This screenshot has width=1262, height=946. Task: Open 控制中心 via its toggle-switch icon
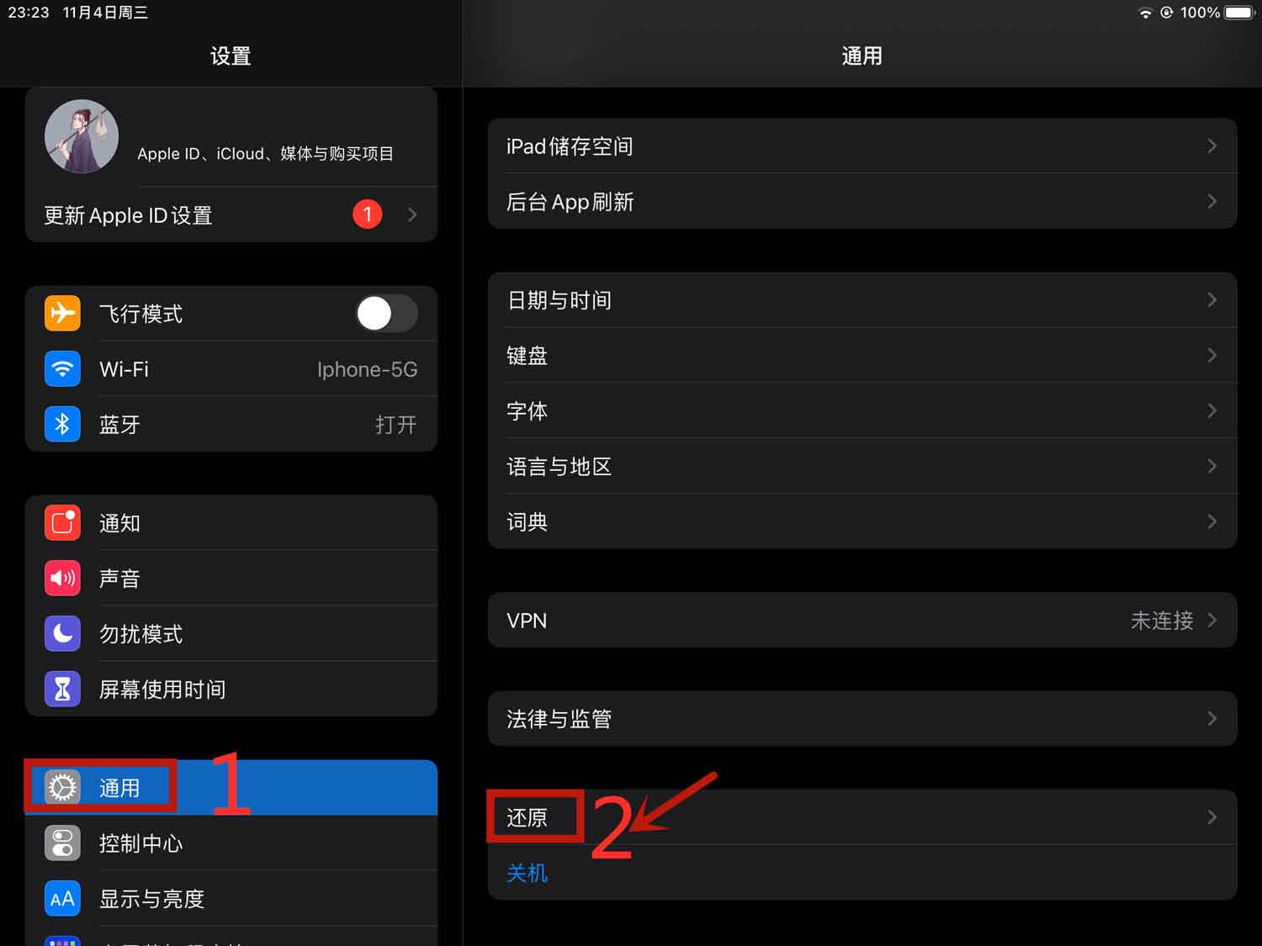tap(62, 843)
